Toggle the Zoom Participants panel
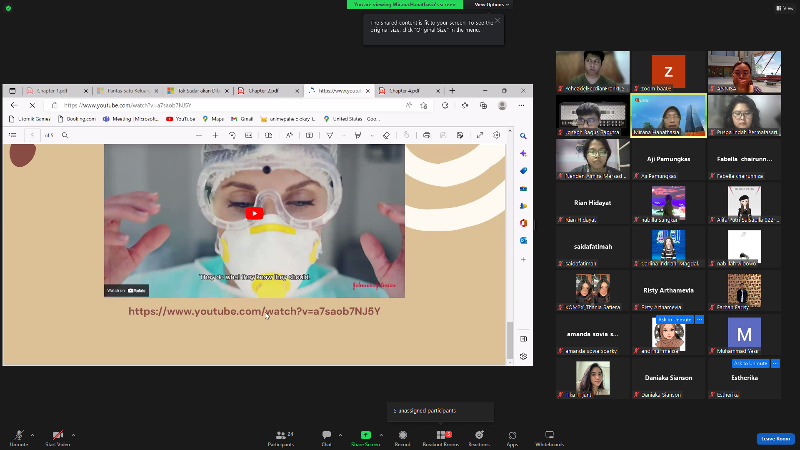 click(x=281, y=438)
